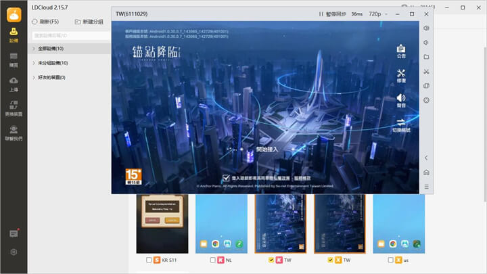Open the Change Device section in sidebar
This screenshot has height=274, width=487.
14,109
